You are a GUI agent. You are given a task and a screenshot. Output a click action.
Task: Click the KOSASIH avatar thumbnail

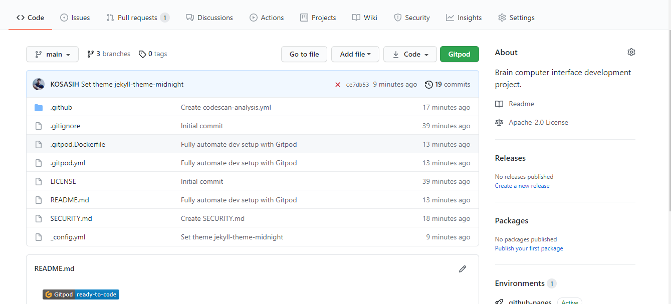tap(39, 84)
